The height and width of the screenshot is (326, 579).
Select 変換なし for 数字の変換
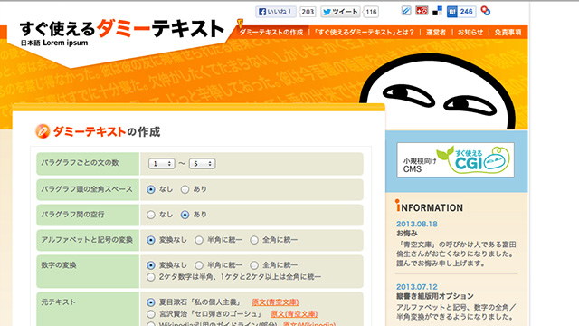tap(151, 265)
